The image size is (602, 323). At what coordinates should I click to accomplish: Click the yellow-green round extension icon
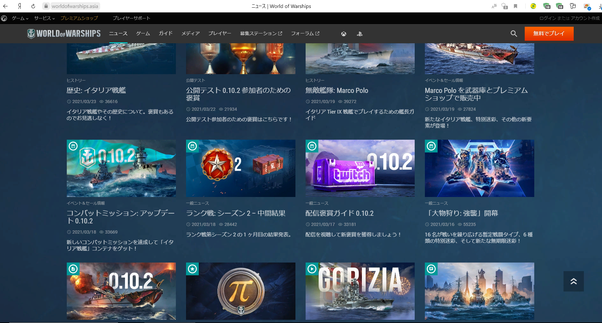533,6
